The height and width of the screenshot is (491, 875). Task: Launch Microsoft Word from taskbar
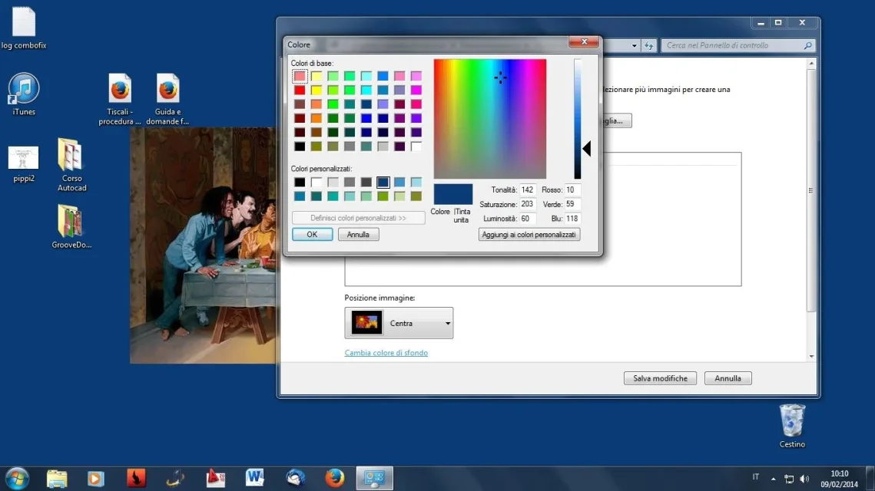click(x=254, y=478)
